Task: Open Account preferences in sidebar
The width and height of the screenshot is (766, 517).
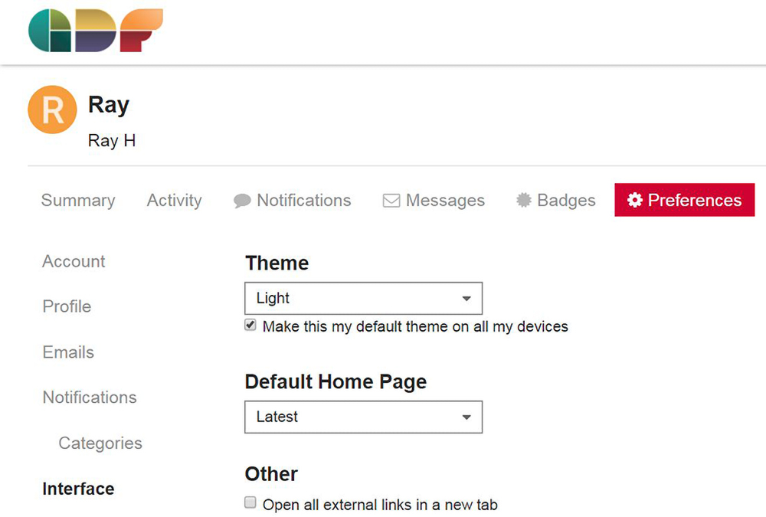Action: [74, 261]
